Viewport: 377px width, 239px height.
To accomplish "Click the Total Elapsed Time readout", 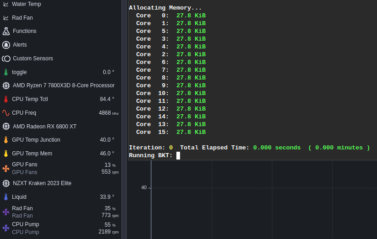I will [275, 148].
